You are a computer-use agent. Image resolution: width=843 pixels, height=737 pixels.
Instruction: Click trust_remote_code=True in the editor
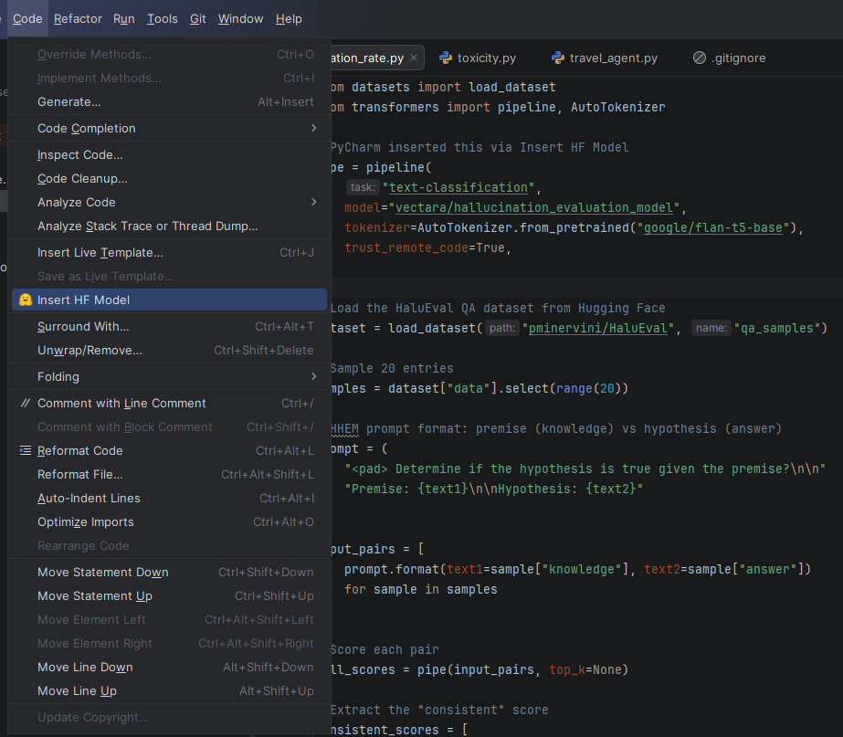click(425, 247)
